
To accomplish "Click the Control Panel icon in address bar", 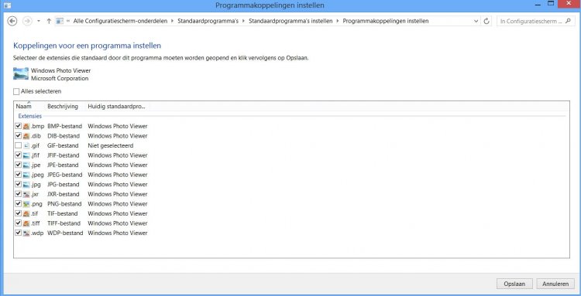I will [x=60, y=21].
